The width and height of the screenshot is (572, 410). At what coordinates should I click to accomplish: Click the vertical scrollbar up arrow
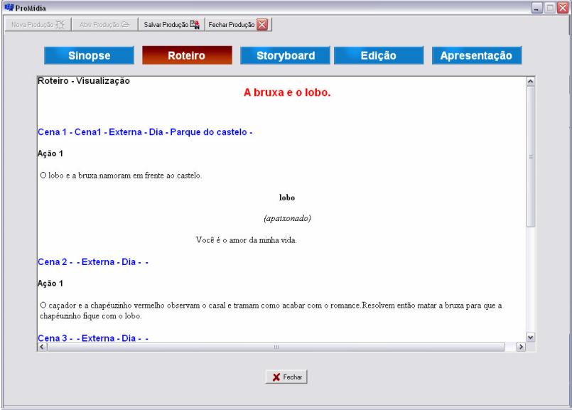coord(529,81)
